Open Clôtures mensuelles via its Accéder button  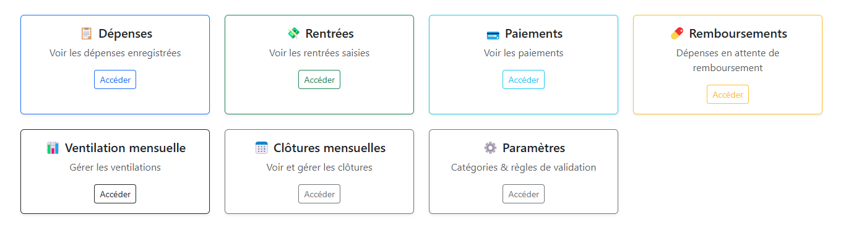[319, 194]
